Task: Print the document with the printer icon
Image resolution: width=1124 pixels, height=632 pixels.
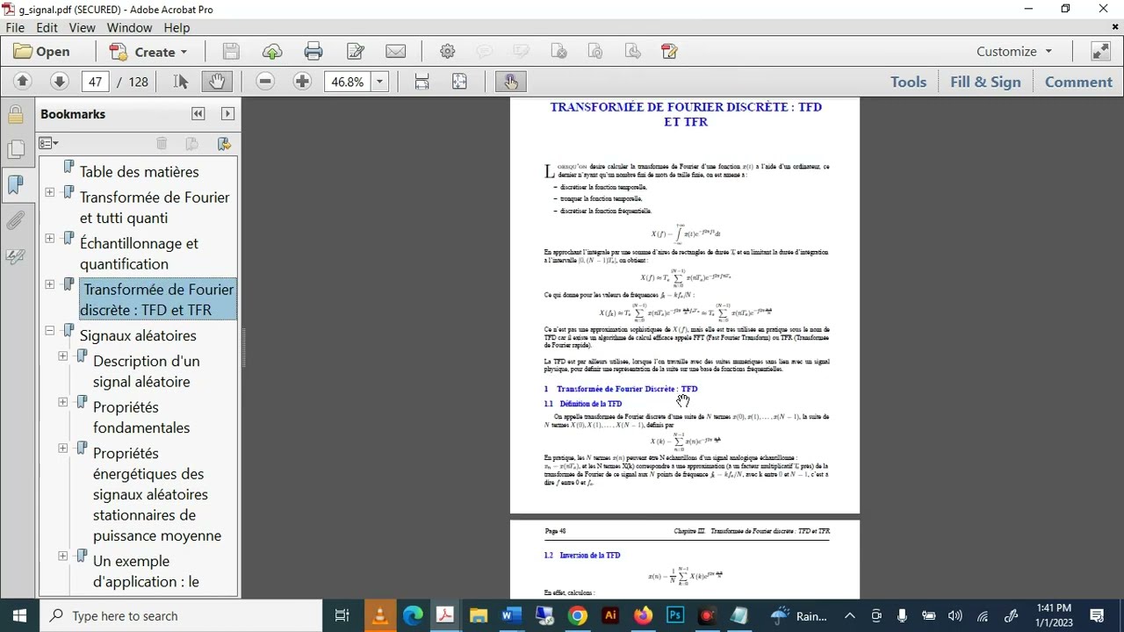Action: (313, 52)
